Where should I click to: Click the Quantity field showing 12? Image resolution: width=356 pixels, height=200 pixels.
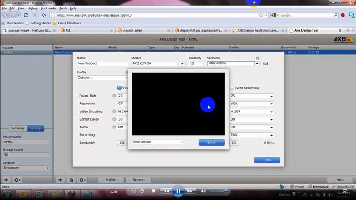[196, 63]
